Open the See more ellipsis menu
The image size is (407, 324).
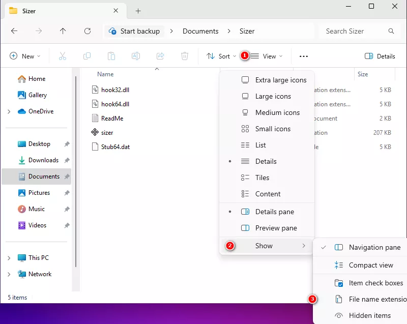click(303, 56)
